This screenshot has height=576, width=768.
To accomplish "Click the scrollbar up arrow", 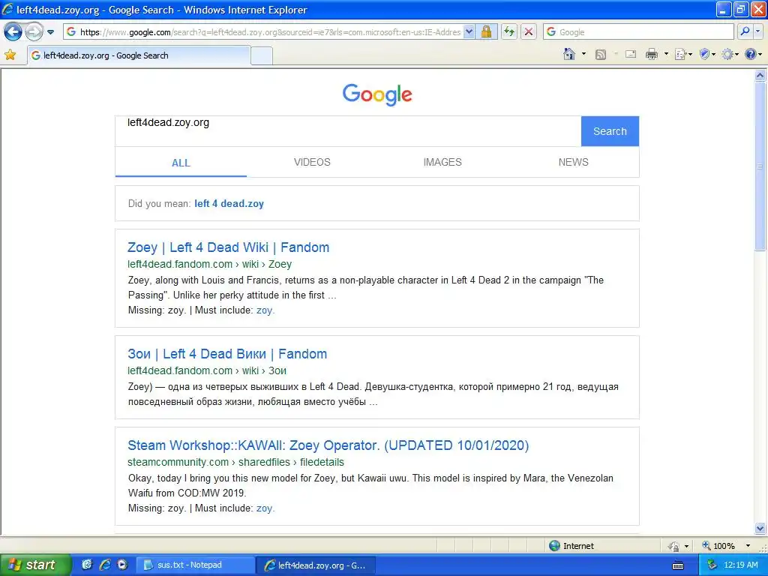I will tap(760, 76).
